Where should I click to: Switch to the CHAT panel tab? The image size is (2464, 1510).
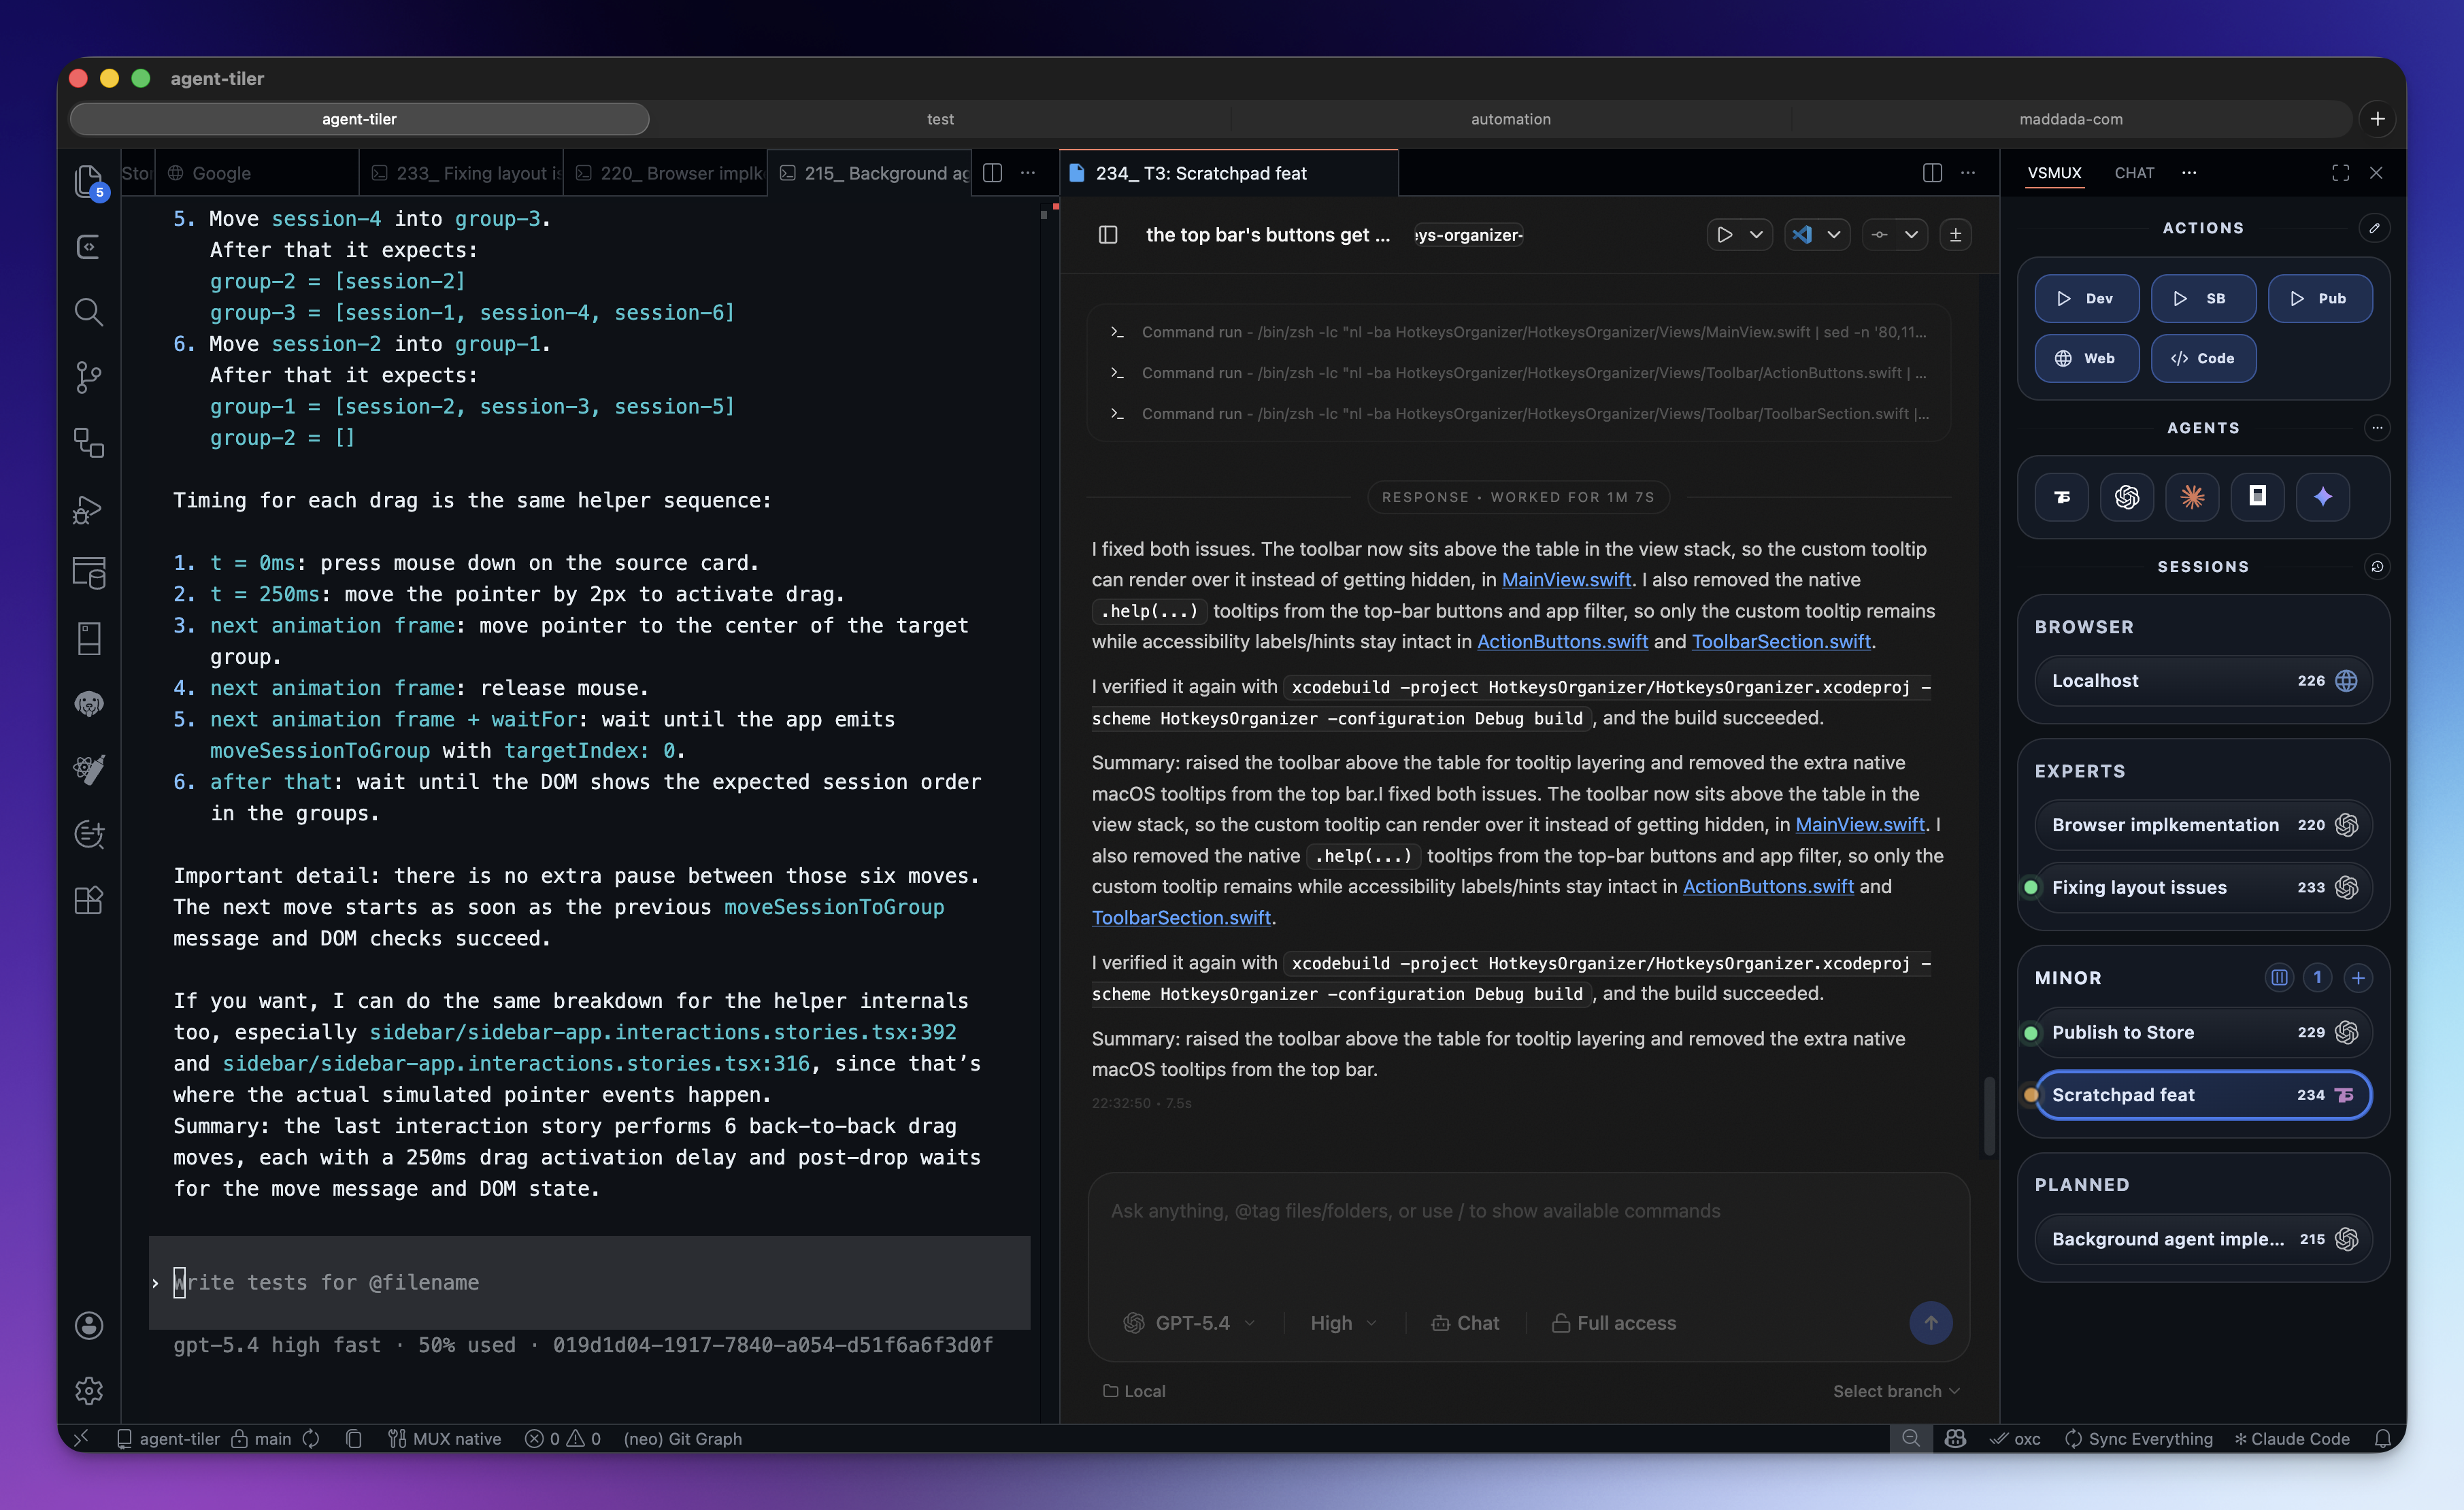pos(2134,173)
